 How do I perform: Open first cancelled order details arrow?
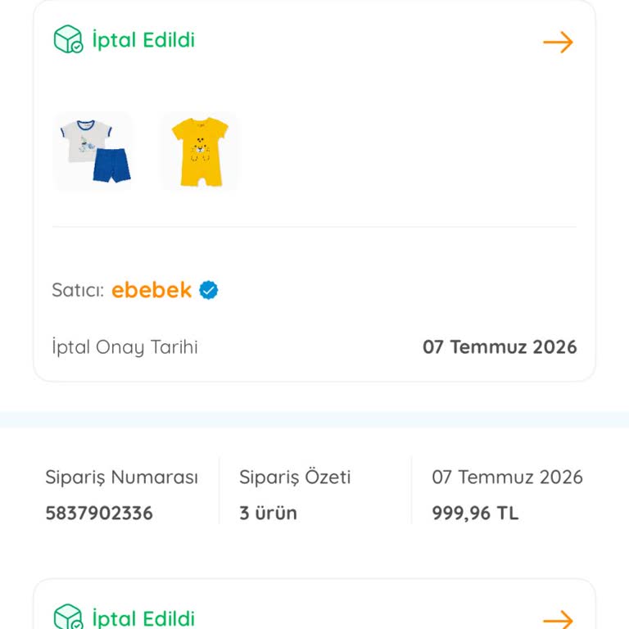point(558,42)
